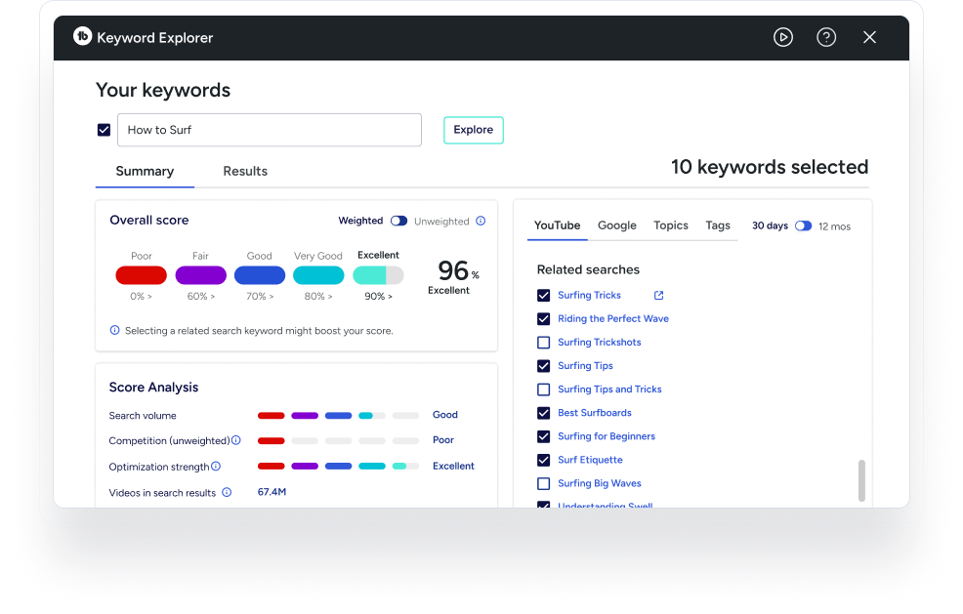
Task: Open the help question mark icon
Action: point(826,37)
